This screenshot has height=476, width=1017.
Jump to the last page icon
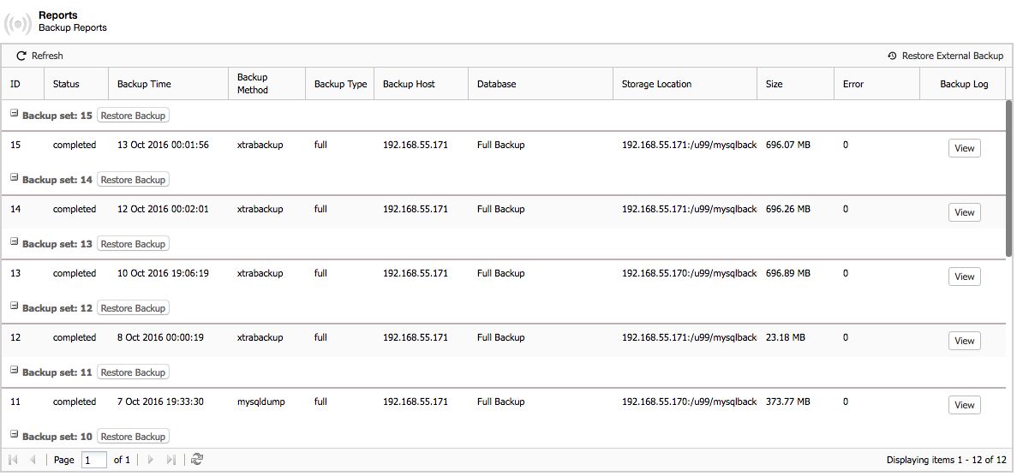point(170,460)
